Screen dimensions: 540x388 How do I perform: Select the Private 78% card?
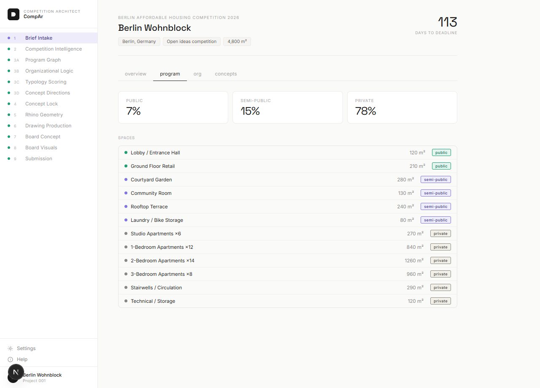coord(402,108)
